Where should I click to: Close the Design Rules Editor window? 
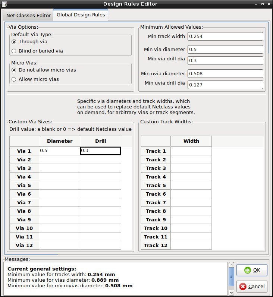click(269, 4)
